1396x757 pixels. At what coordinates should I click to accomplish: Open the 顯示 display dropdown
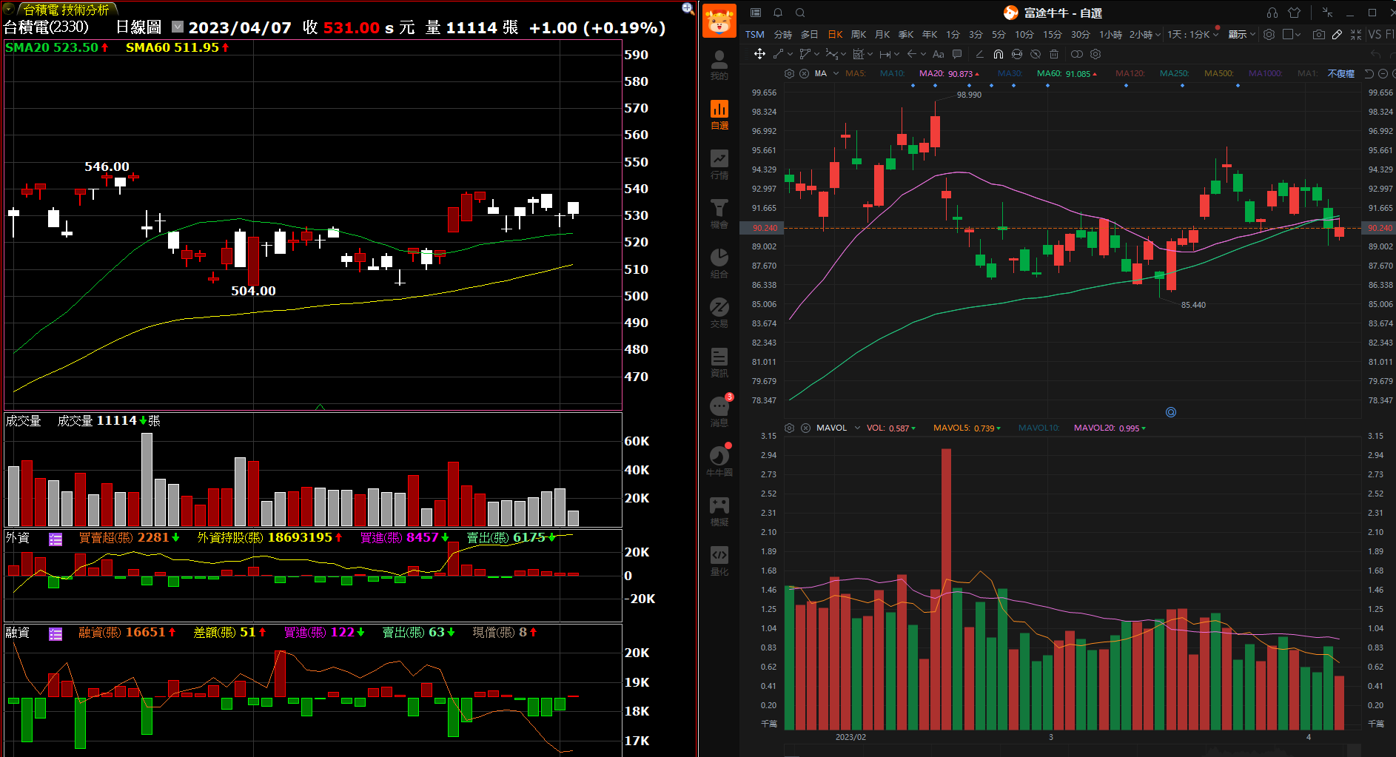pyautogui.click(x=1241, y=35)
